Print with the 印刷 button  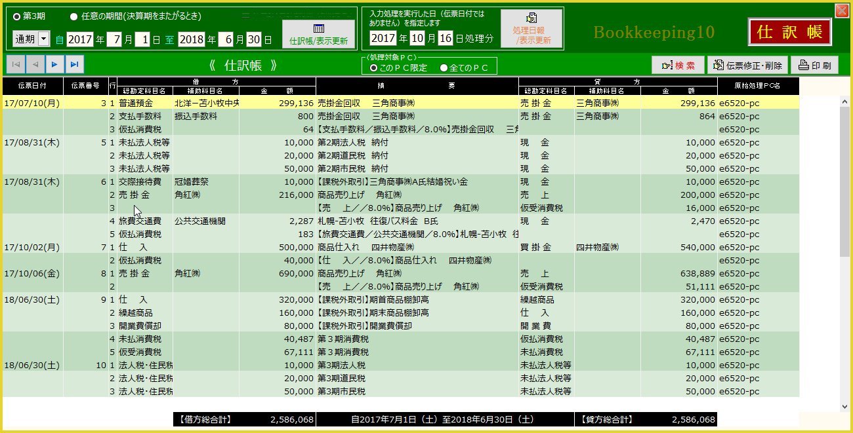814,65
